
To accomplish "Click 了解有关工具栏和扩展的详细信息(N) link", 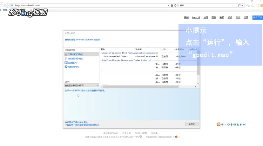I will click(x=82, y=125).
